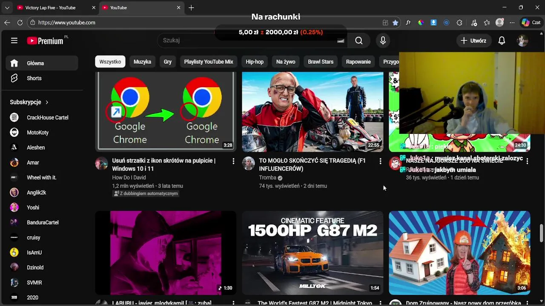Click the browser address bar URL
Viewport: 545px width, 306px height.
67,23
